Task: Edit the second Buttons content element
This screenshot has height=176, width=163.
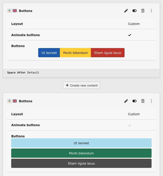Action: pos(126,101)
